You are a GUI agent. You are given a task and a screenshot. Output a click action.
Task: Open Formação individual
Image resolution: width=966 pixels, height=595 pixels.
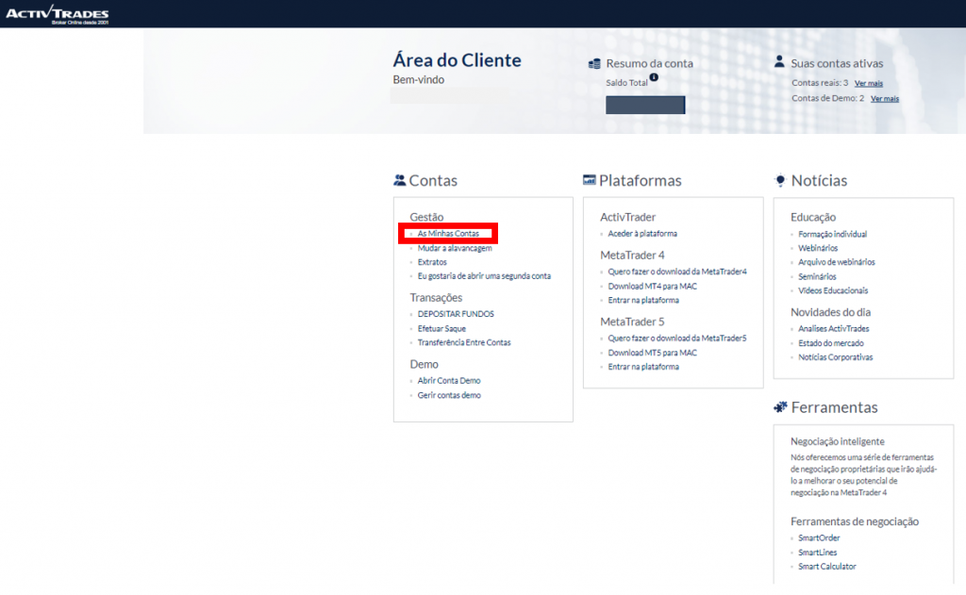pyautogui.click(x=832, y=234)
